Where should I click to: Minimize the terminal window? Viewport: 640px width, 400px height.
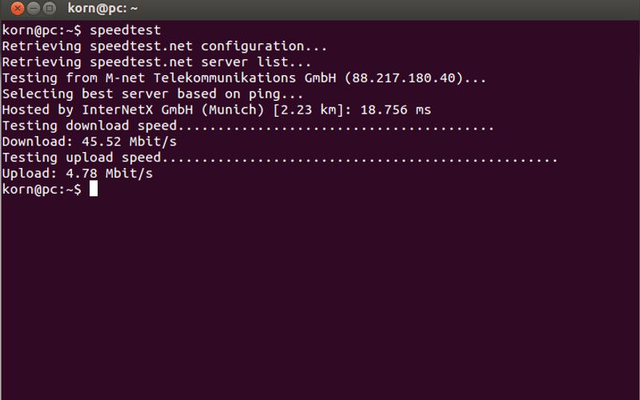(x=34, y=9)
